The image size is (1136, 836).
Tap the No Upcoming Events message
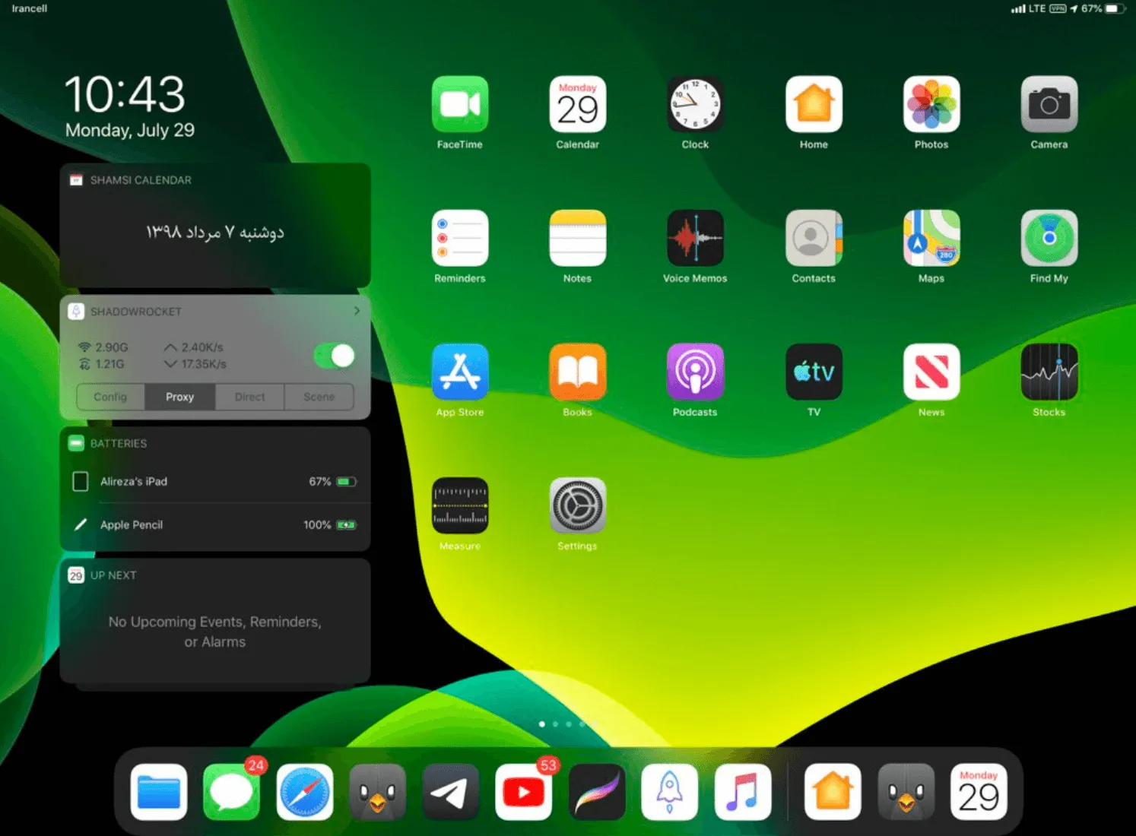pyautogui.click(x=215, y=632)
